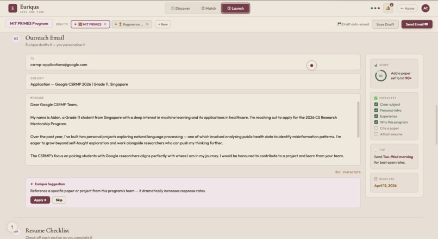Click the Subject input field
Screen dimensions: 438x239
tap(193, 82)
